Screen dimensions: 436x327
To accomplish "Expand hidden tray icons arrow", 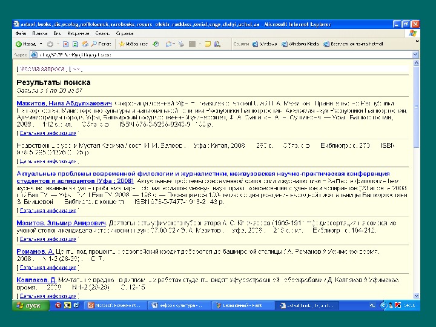I will (383, 305).
